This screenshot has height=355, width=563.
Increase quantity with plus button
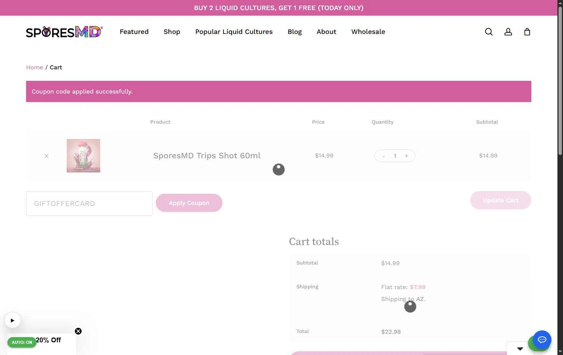(x=407, y=156)
